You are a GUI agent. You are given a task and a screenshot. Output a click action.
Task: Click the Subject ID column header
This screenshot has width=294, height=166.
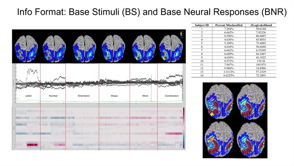(202, 25)
